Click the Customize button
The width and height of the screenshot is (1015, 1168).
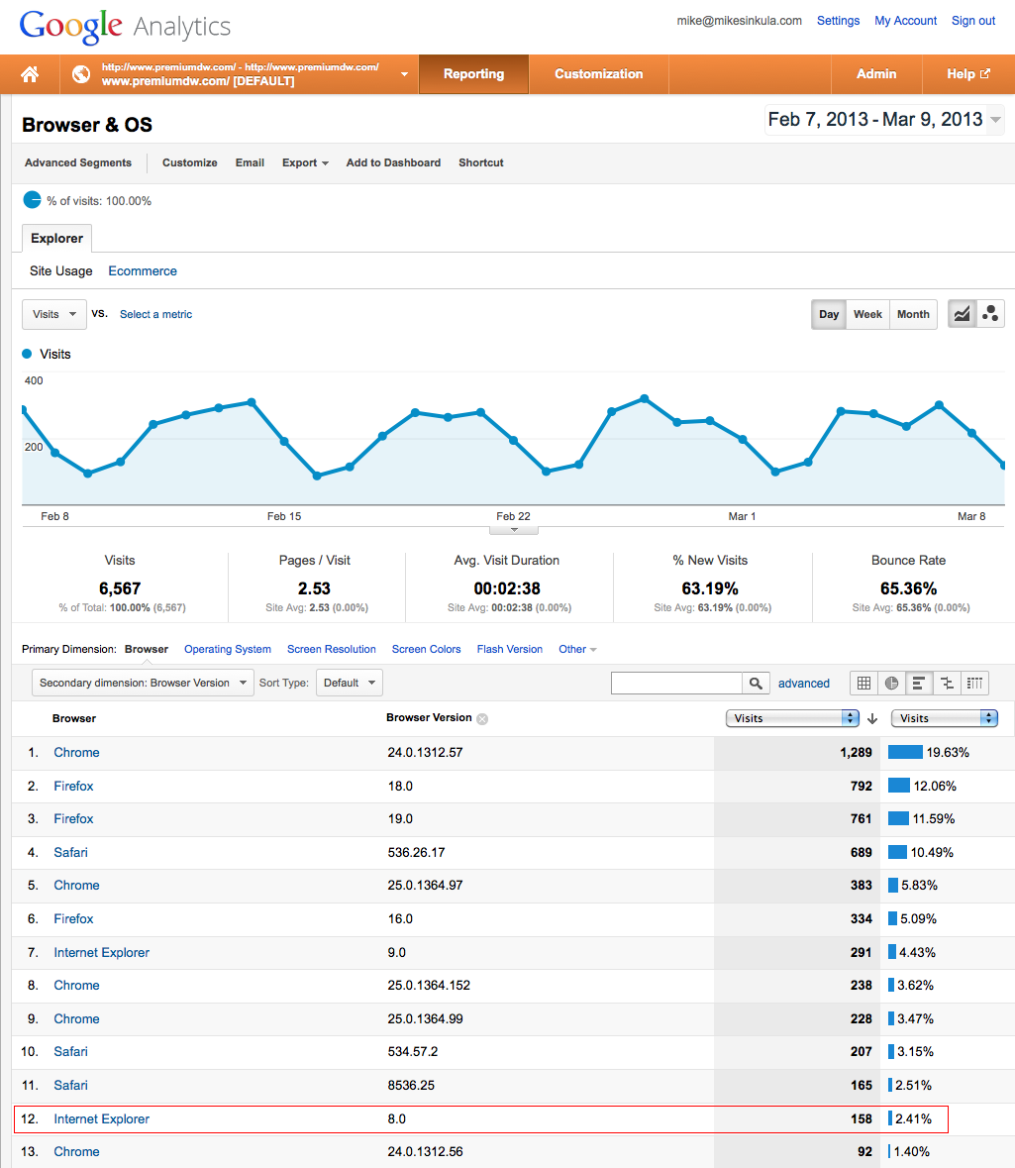[190, 162]
